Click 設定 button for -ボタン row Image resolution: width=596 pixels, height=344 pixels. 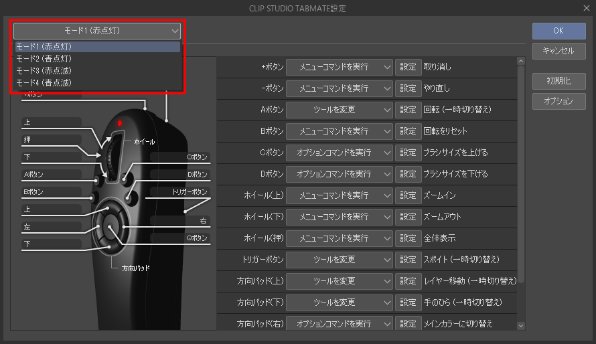(x=408, y=88)
